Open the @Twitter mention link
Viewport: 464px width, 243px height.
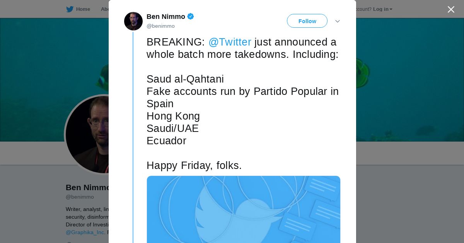(x=230, y=42)
